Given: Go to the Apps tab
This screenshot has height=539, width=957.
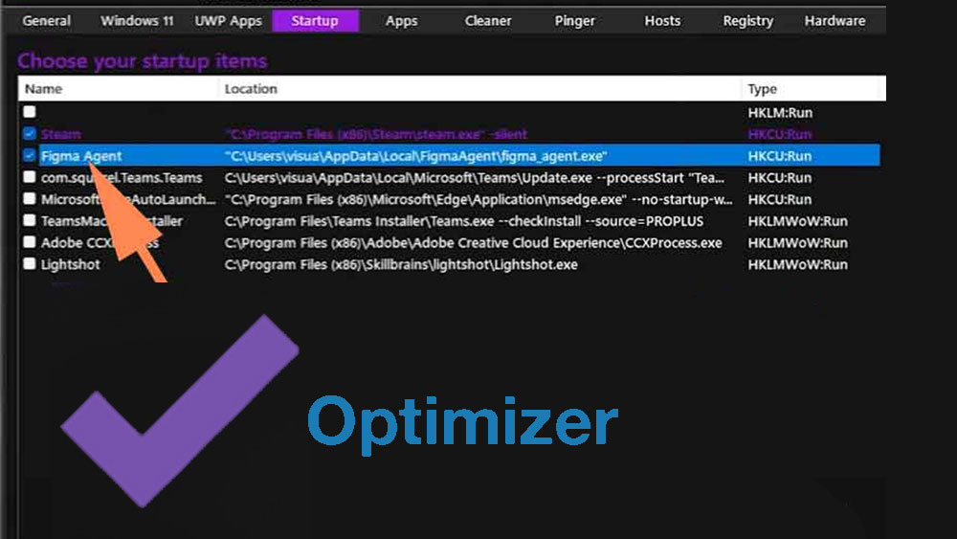Looking at the screenshot, I should pyautogui.click(x=402, y=21).
